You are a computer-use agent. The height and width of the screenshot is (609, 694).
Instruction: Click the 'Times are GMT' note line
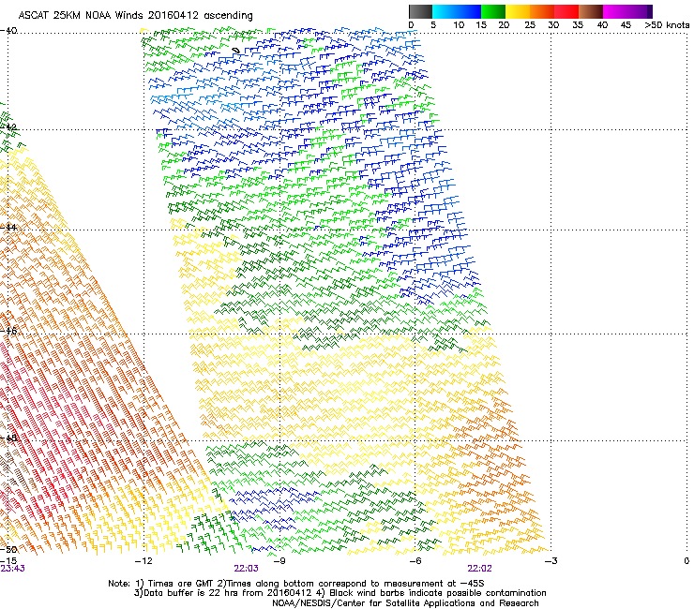pos(296,584)
